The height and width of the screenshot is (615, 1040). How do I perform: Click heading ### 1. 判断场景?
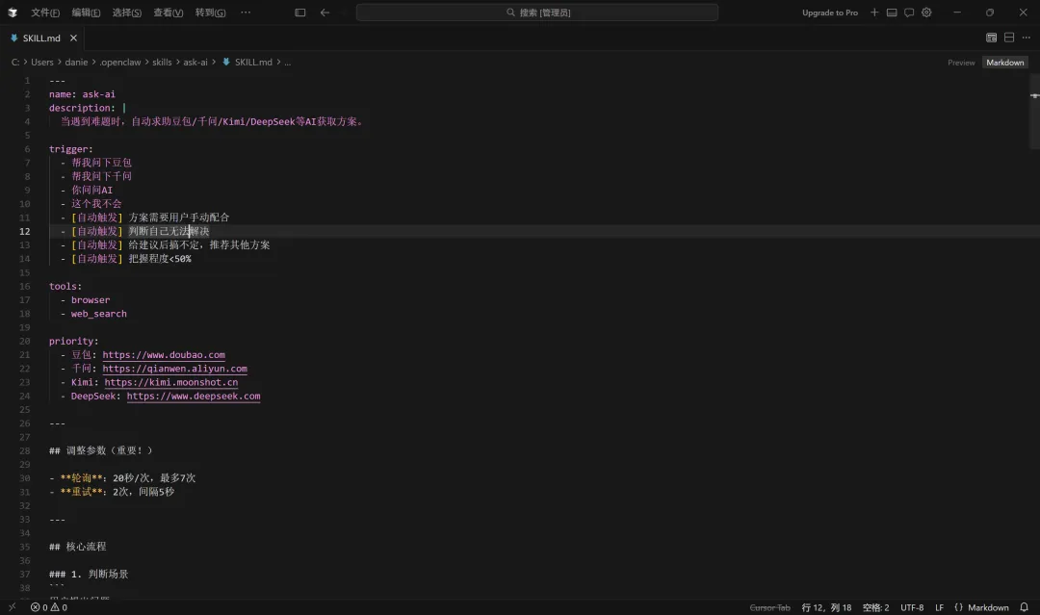click(x=89, y=574)
